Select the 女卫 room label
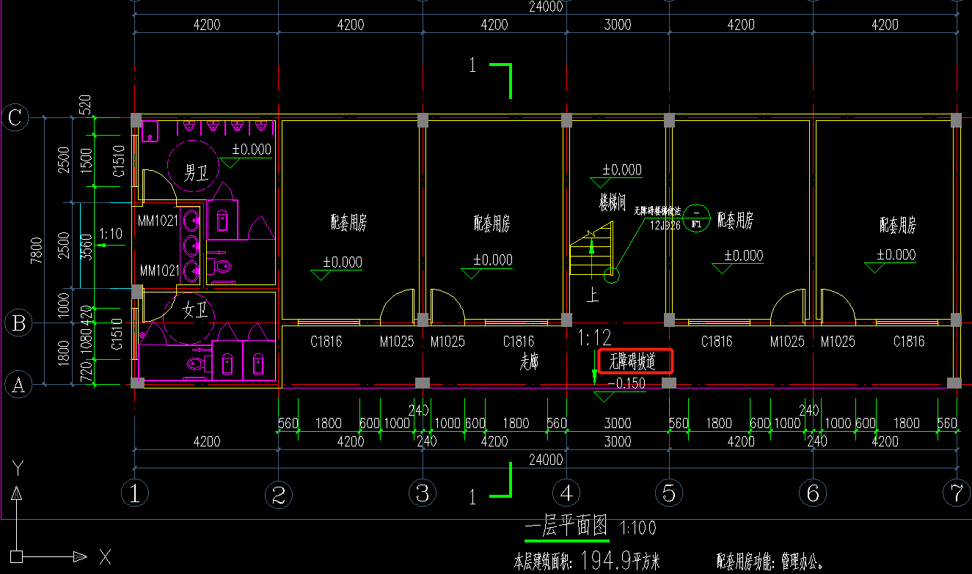This screenshot has width=972, height=574. 194,311
